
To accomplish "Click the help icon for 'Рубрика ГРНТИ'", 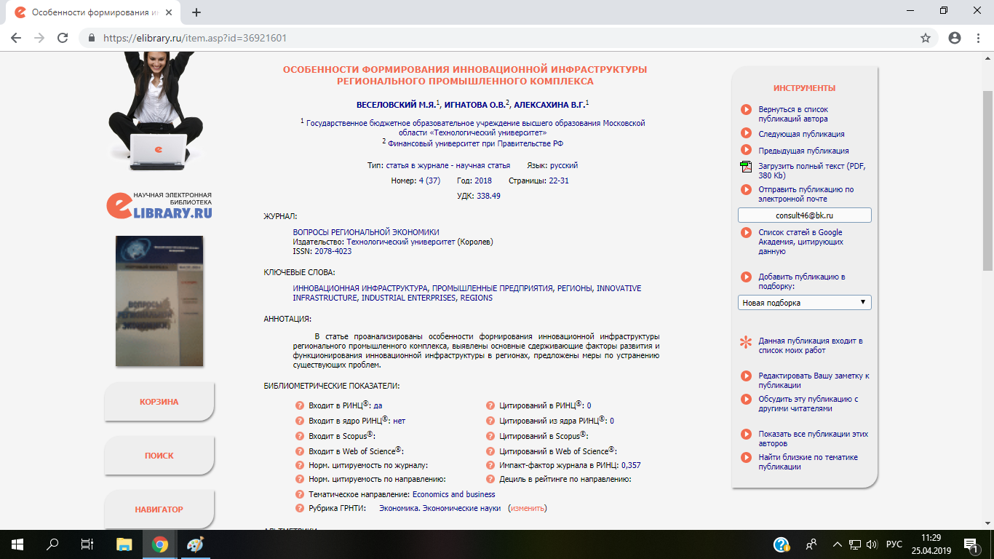I will (299, 509).
